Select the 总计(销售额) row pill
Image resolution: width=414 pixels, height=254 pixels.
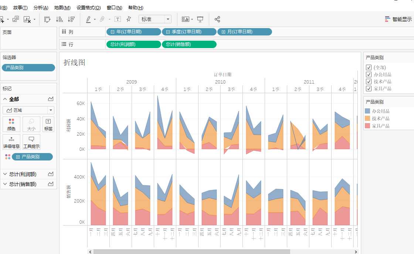189,44
